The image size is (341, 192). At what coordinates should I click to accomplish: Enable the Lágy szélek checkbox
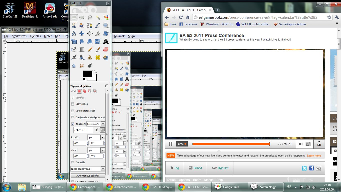pyautogui.click(x=73, y=104)
